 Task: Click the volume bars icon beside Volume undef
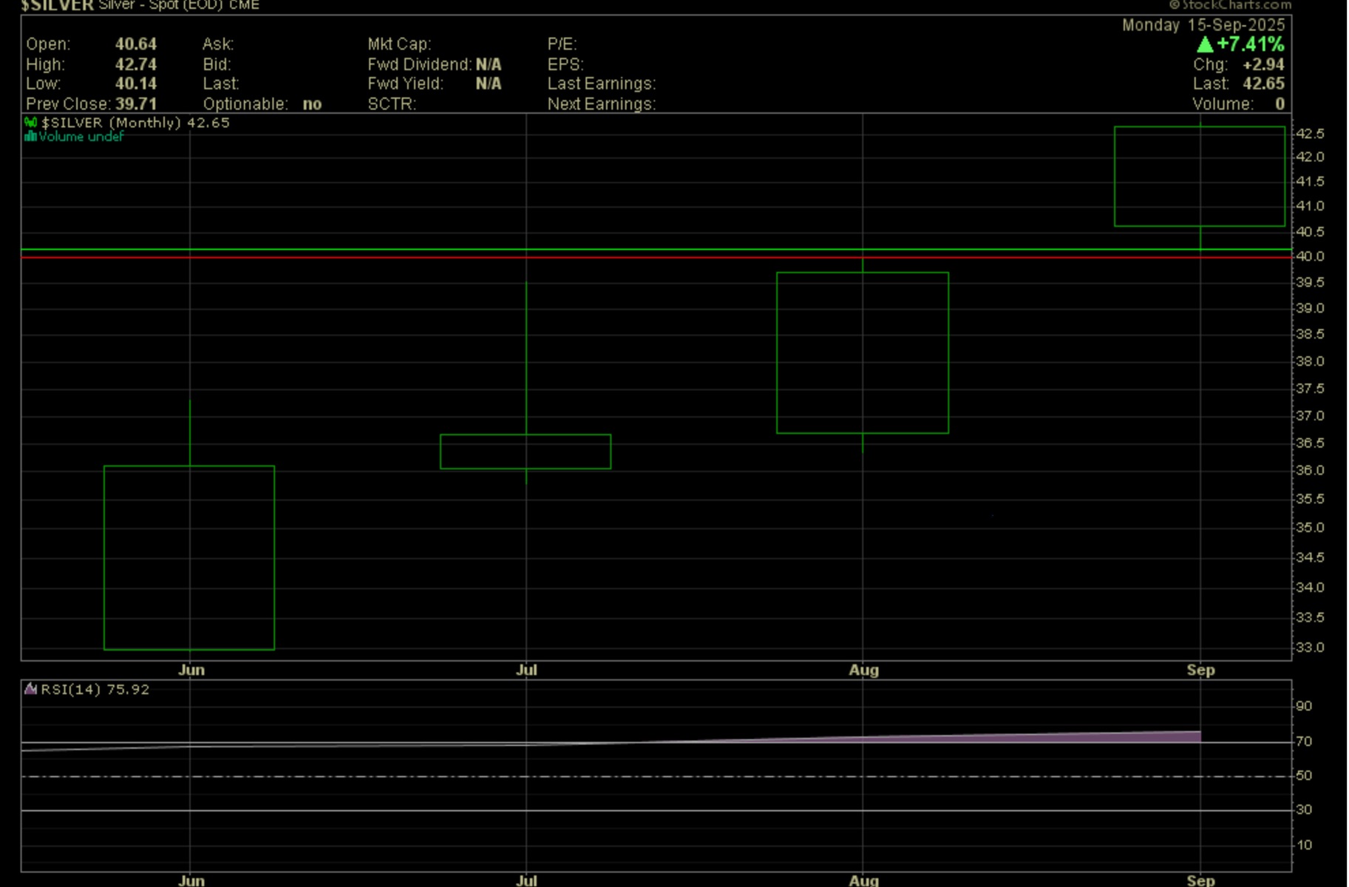(x=30, y=137)
